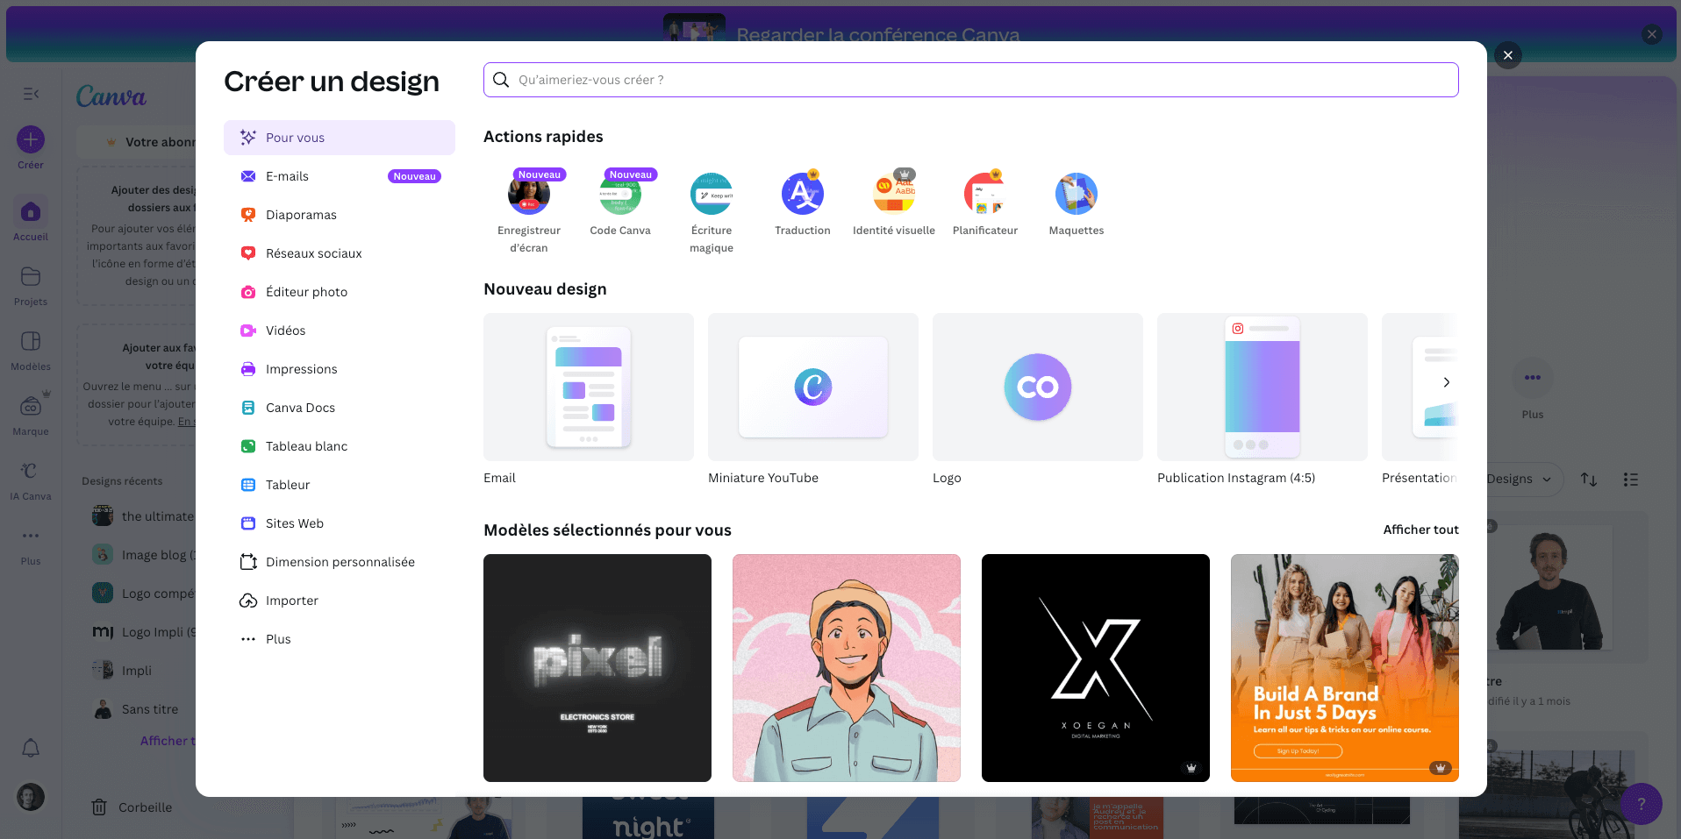The height and width of the screenshot is (839, 1681).
Task: Select the Impressions category
Action: (x=340, y=369)
